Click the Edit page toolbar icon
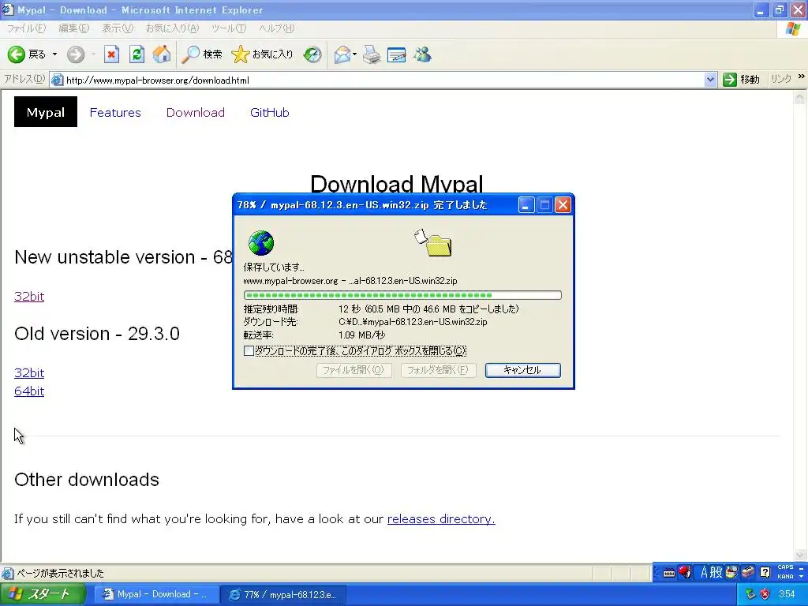The width and height of the screenshot is (808, 606). click(x=396, y=54)
